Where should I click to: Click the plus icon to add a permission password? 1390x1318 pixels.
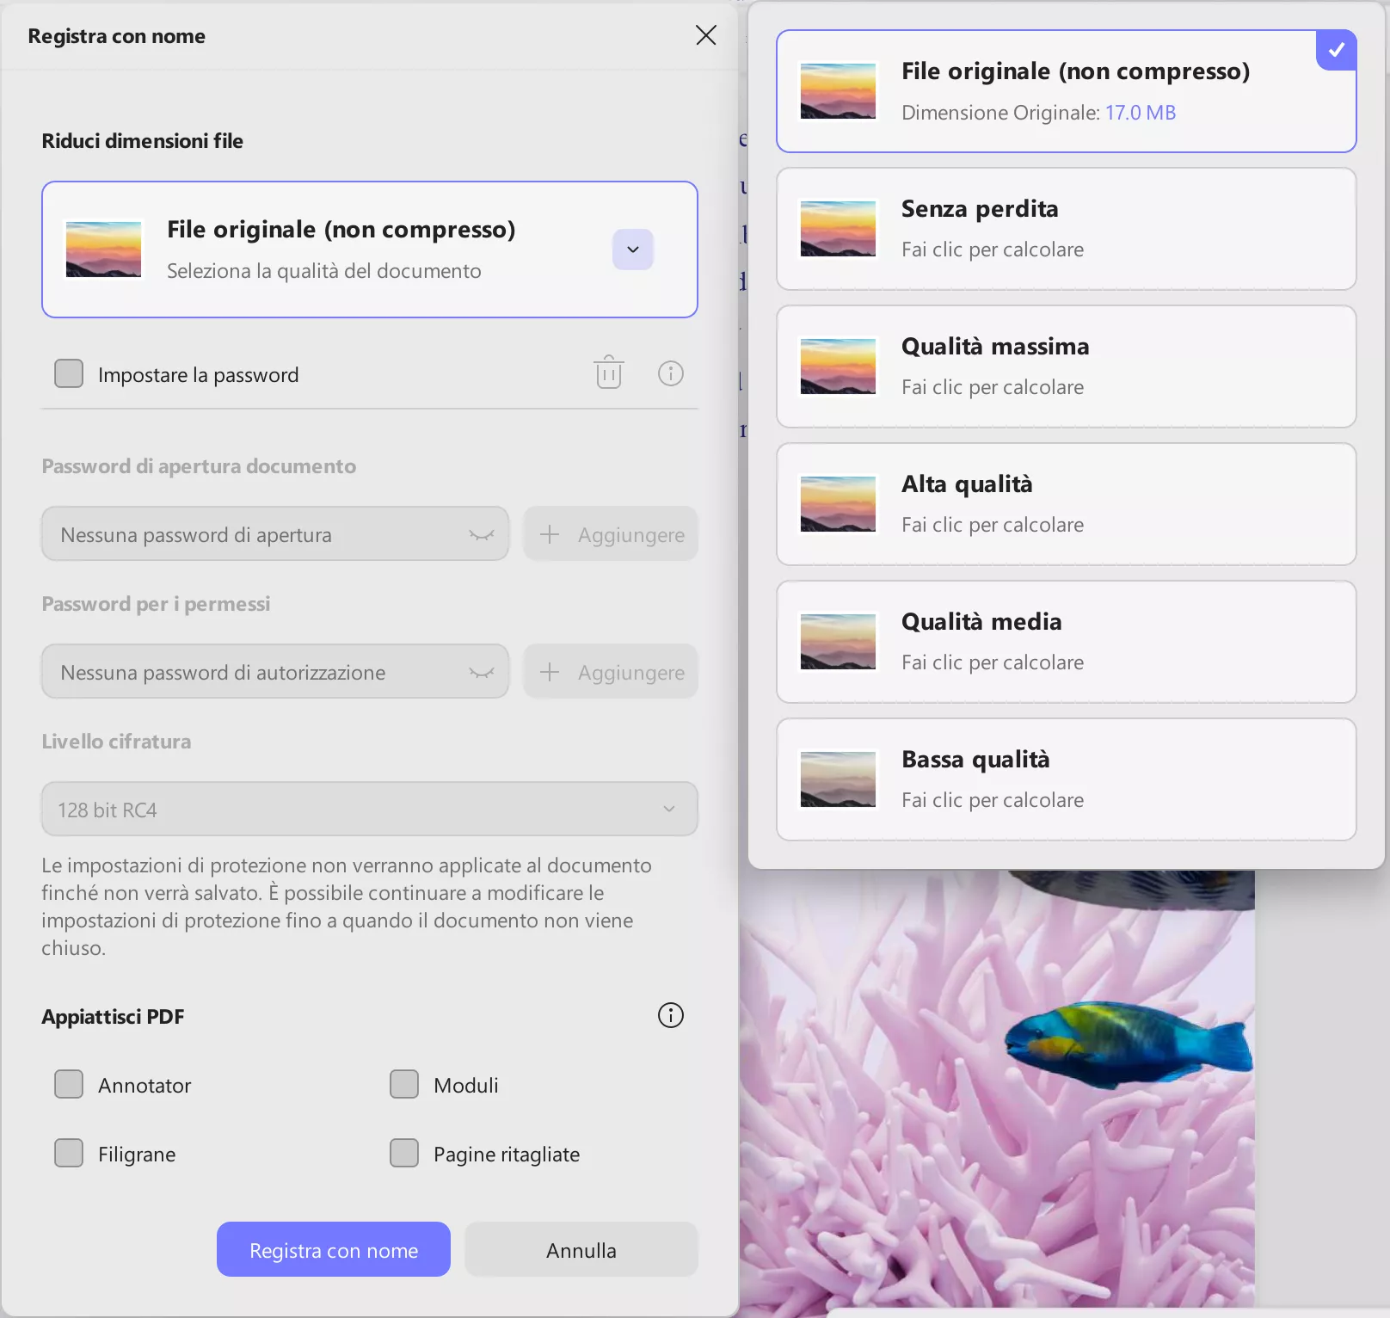tap(548, 672)
